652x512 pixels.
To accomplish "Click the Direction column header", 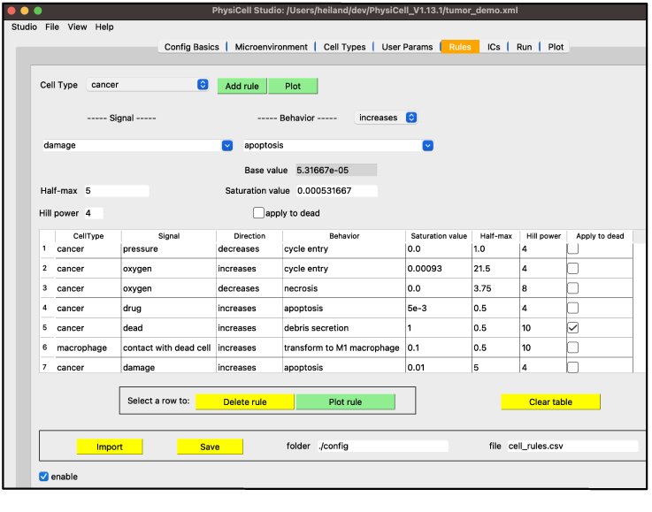I will 249,236.
